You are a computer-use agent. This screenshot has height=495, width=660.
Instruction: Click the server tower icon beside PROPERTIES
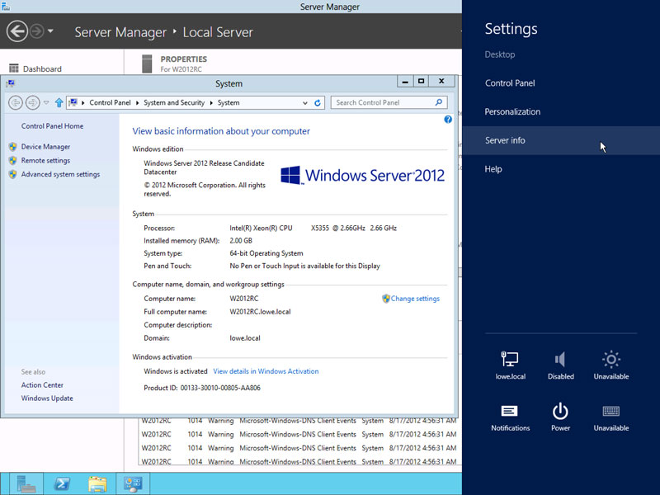tap(147, 64)
